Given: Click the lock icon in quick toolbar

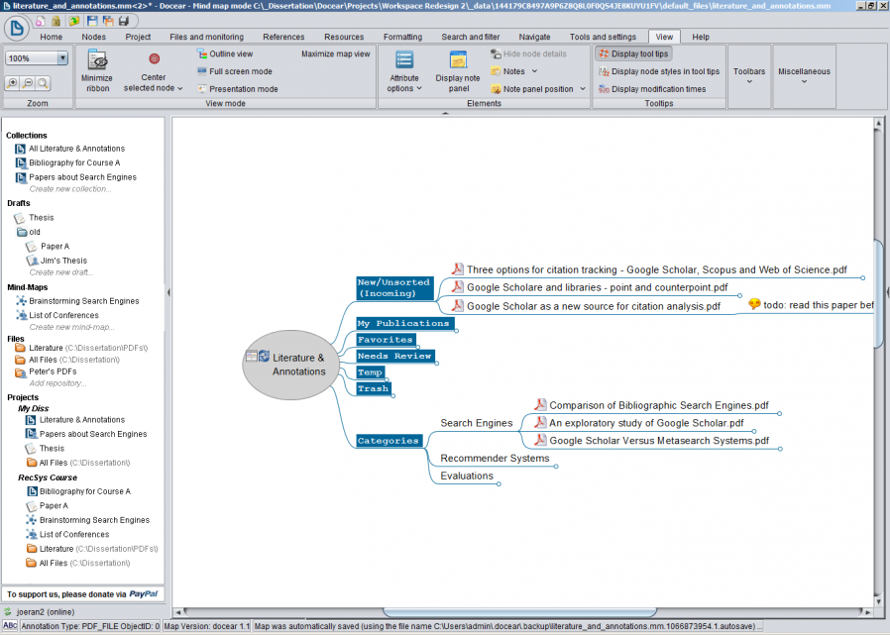Looking at the screenshot, I should point(56,21).
